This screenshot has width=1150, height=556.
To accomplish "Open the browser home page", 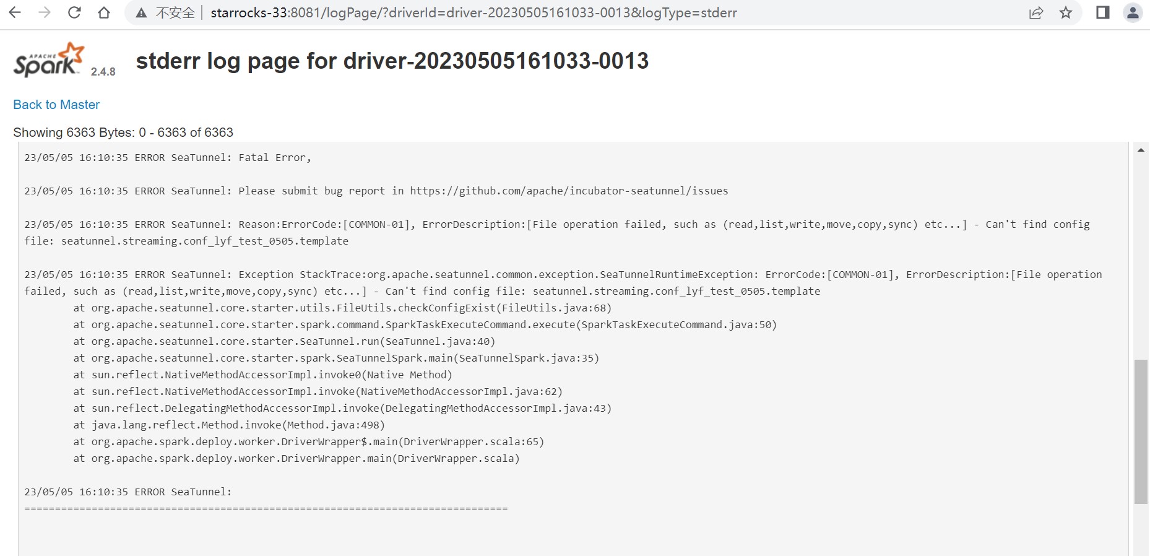I will (104, 12).
